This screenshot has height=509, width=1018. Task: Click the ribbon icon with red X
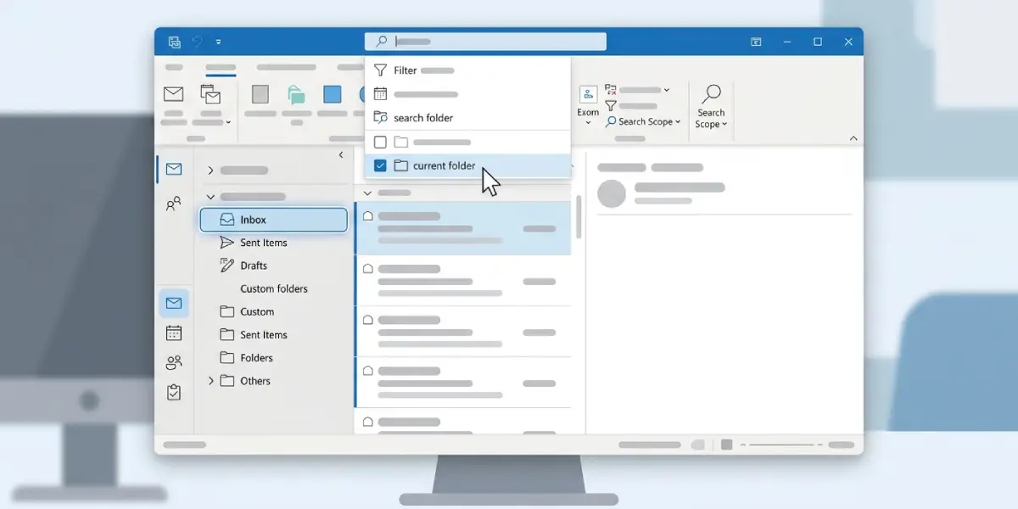coord(611,90)
